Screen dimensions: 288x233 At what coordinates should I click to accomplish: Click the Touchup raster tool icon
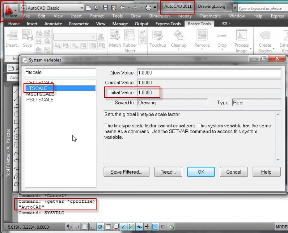(158, 35)
